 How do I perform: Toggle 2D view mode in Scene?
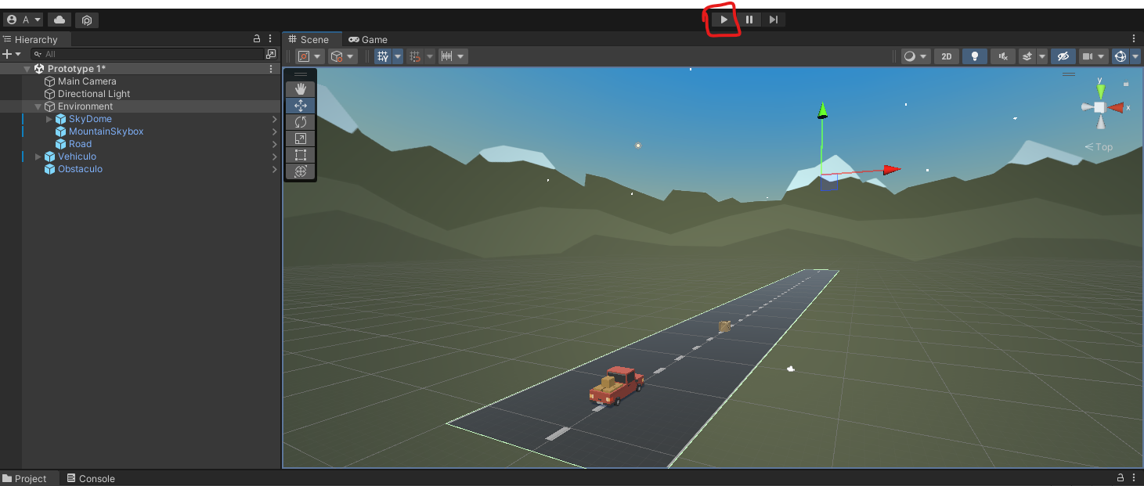(946, 56)
